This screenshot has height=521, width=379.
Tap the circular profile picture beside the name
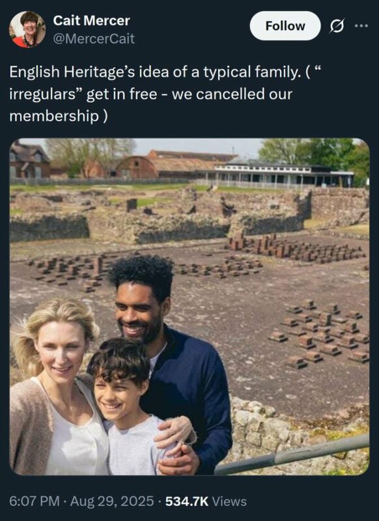(x=27, y=29)
